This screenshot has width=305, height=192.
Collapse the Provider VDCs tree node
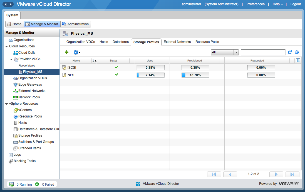[11, 59]
